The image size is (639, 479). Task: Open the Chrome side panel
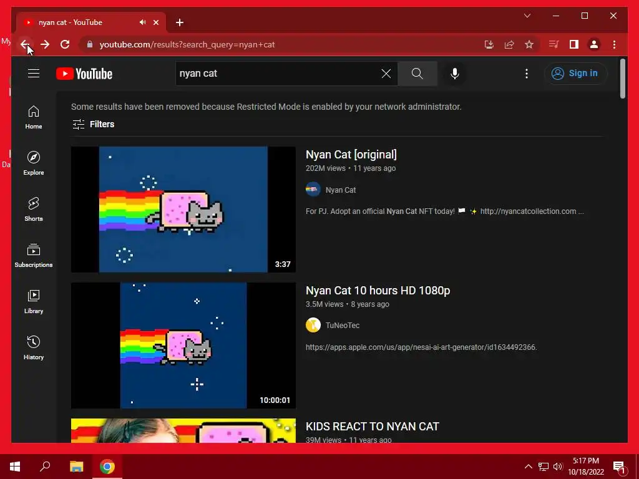tap(574, 44)
